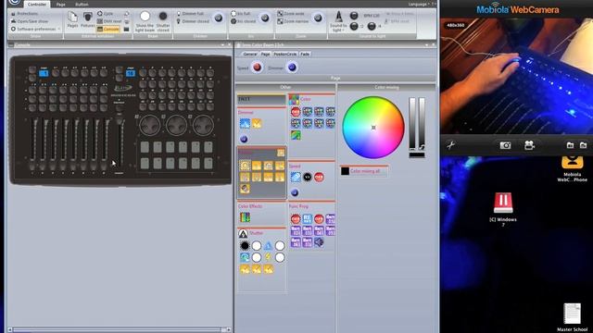Click Protections in Setup group
Viewport: 593px width, 333px height.
(25, 14)
